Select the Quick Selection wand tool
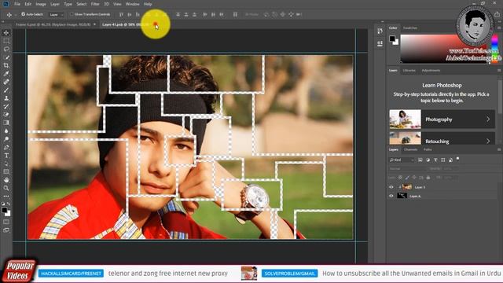Screen dimensions: 503x283 click(6, 57)
